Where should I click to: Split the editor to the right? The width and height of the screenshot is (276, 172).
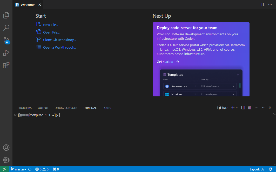coord(263,5)
